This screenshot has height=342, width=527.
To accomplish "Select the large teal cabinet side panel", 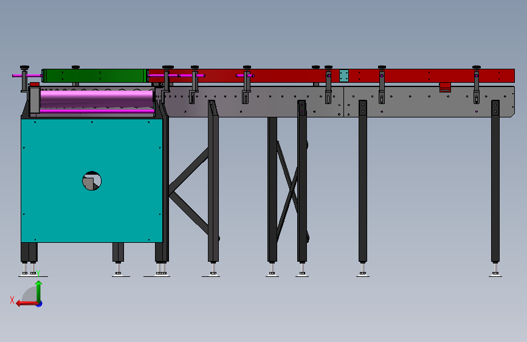I will [92, 180].
